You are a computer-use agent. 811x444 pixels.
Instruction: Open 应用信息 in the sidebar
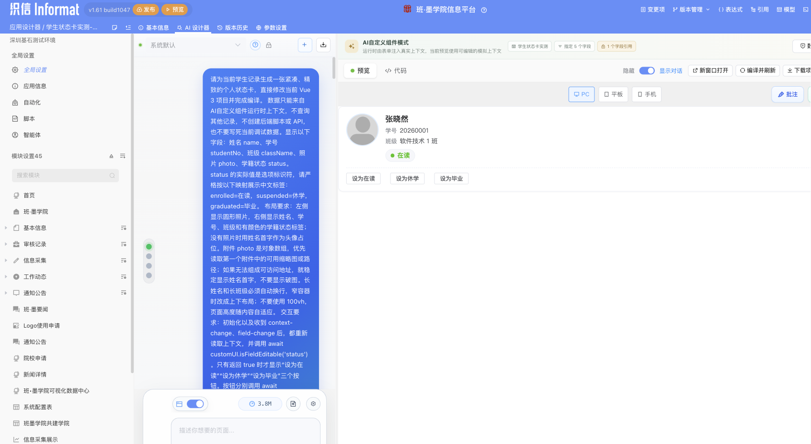click(35, 86)
